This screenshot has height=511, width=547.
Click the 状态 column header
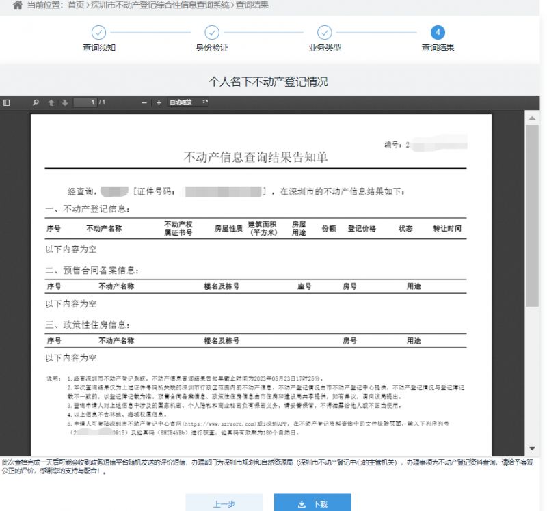(x=405, y=229)
